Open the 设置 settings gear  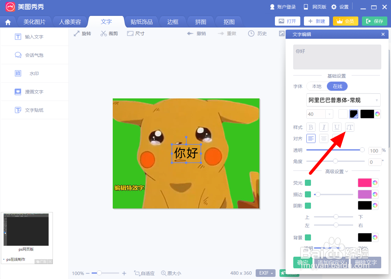tap(340, 7)
